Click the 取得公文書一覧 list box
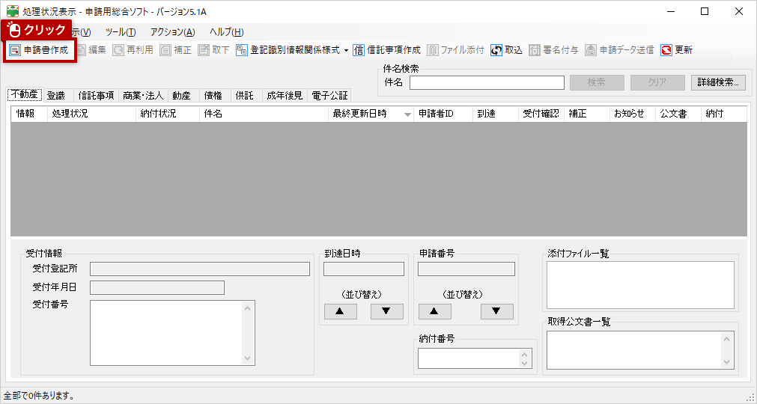Screen dimensions: 757x404 pos(641,350)
